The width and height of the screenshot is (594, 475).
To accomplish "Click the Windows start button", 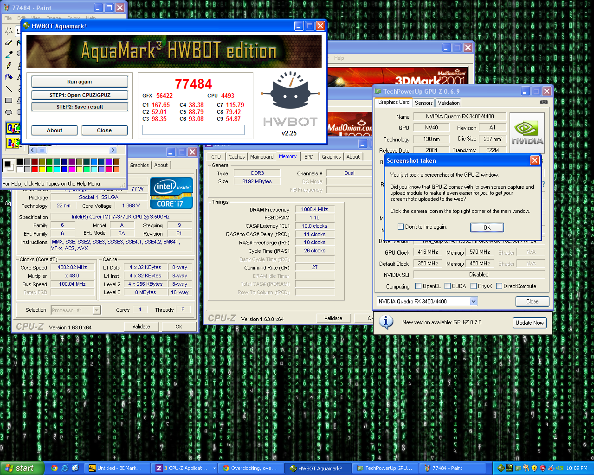I will (x=22, y=468).
